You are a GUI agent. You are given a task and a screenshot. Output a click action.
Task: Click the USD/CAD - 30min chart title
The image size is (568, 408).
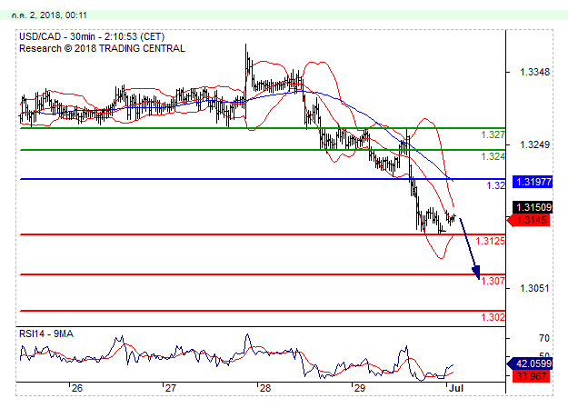point(92,36)
